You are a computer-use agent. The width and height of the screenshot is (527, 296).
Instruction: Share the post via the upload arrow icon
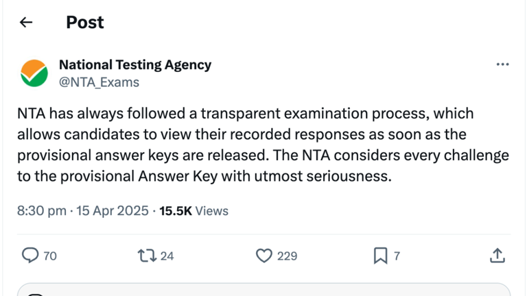tap(497, 256)
